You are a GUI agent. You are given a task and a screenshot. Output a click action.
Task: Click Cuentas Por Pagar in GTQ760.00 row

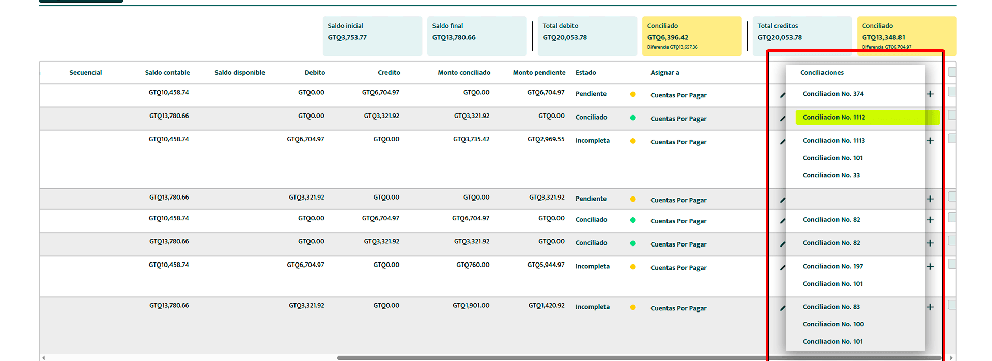[678, 268]
